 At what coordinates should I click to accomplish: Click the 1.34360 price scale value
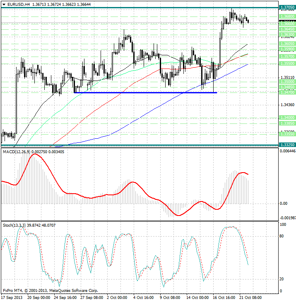coord(288,105)
